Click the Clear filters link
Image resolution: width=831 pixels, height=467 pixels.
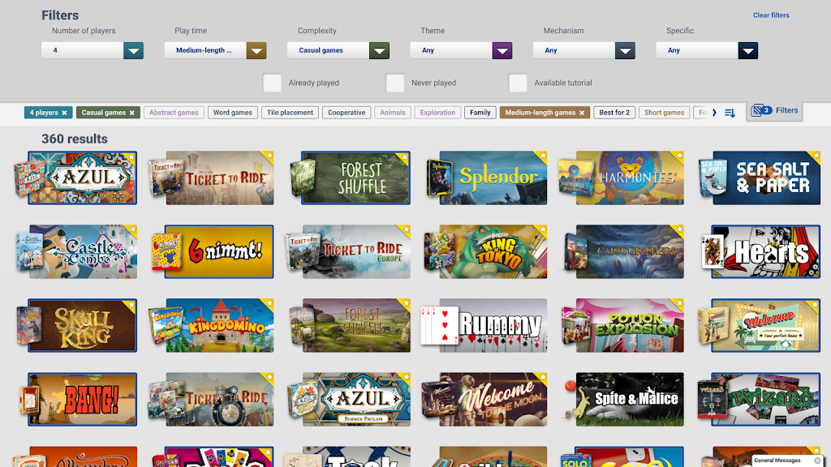(771, 15)
